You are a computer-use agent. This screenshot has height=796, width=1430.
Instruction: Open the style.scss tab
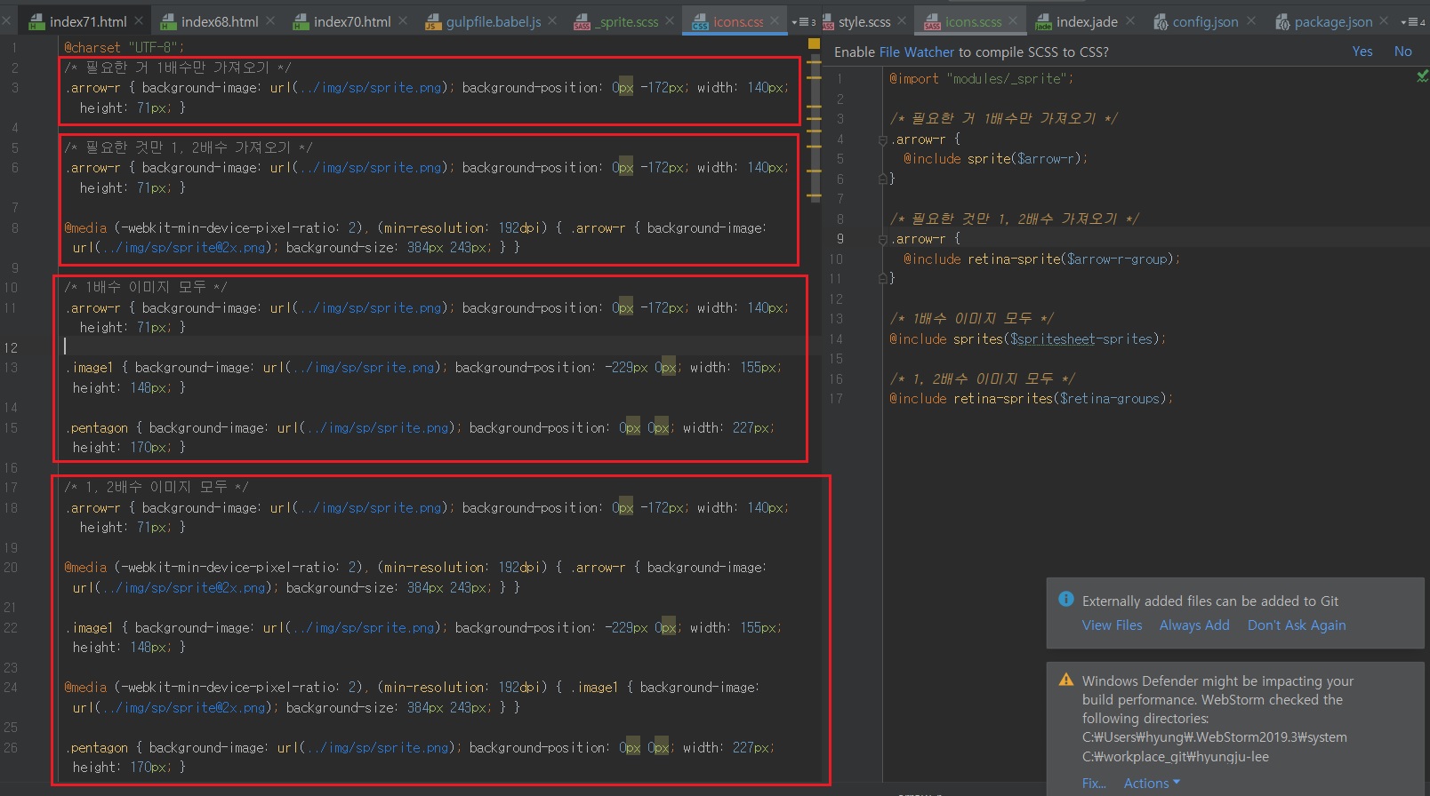(864, 21)
